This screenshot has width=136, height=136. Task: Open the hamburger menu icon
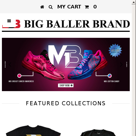(9, 21)
